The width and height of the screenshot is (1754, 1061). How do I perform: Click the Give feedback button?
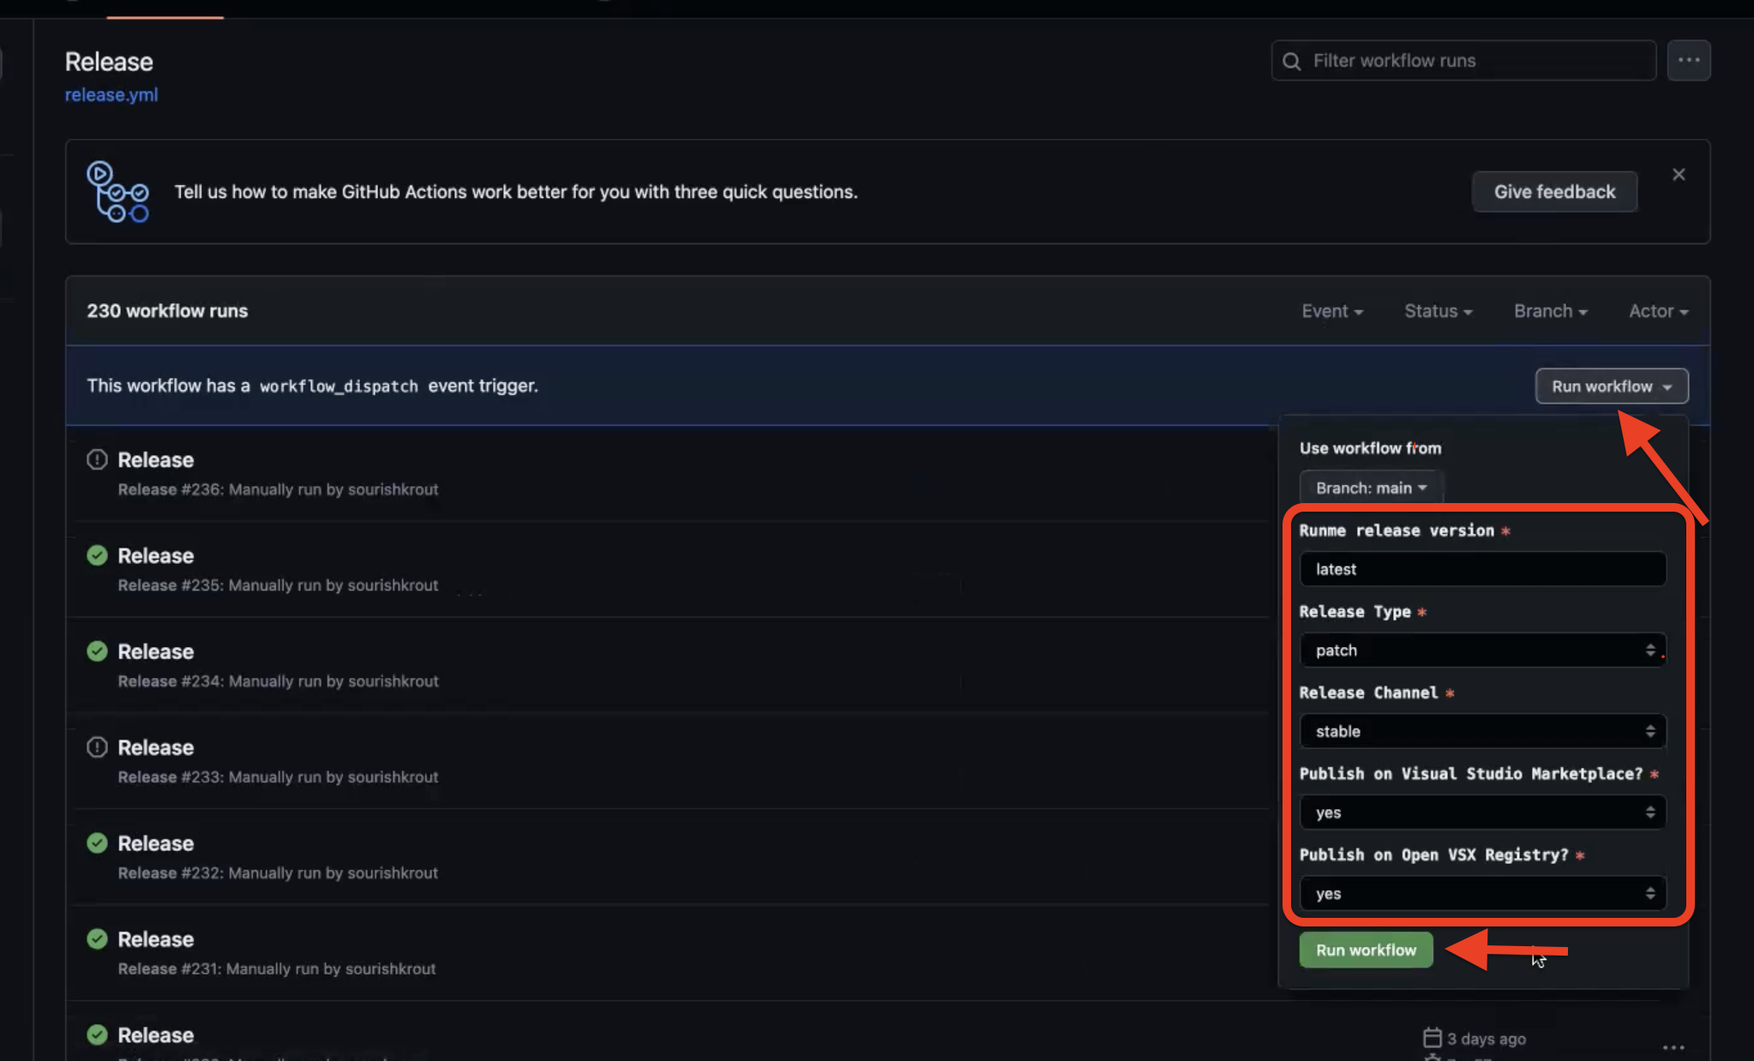tap(1553, 190)
